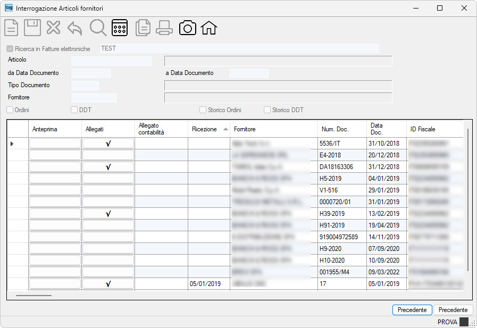Sort by Ricezione column header arrow
Screen dimensions: 477x328
(225, 129)
